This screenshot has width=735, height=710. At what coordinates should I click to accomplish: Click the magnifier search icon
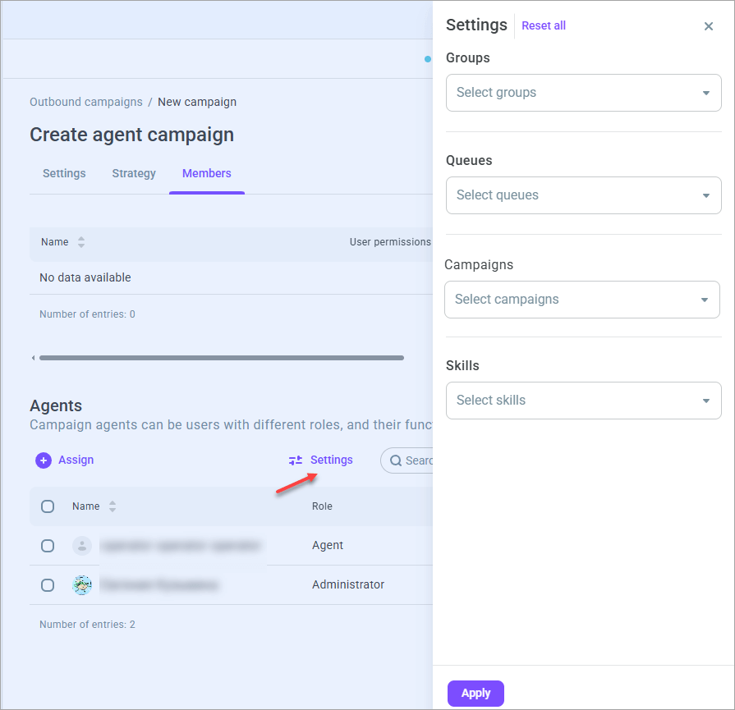pyautogui.click(x=396, y=460)
